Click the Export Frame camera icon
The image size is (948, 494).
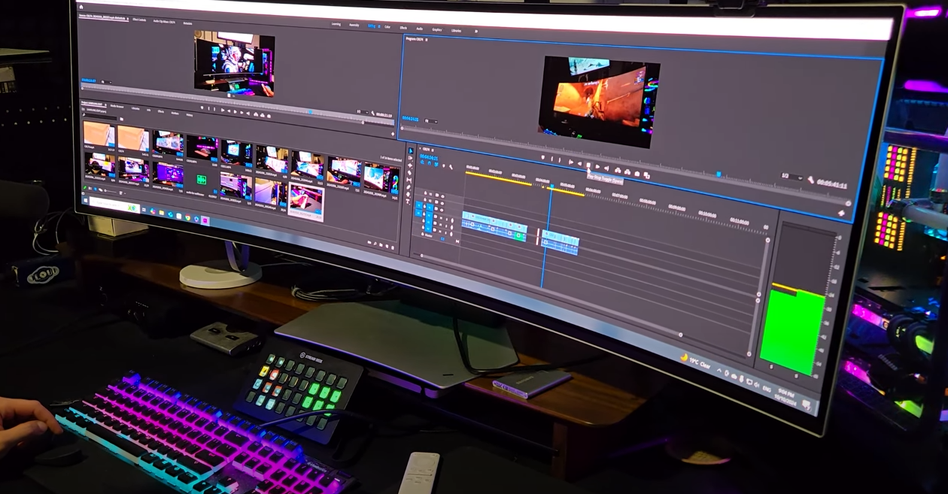637,173
